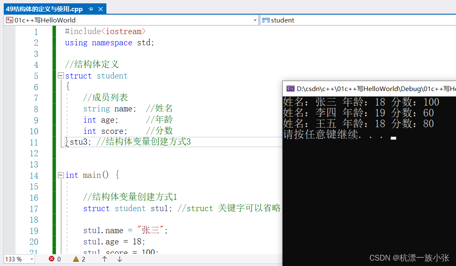
Task: Go to next issue with down arrow
Action: (x=120, y=259)
